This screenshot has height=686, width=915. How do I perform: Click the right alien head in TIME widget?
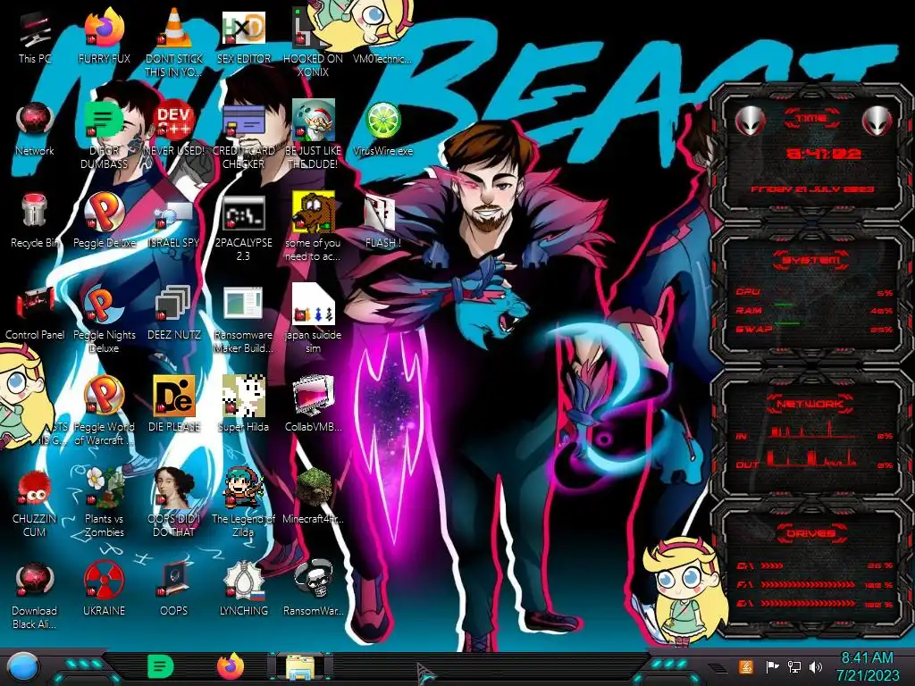click(x=877, y=121)
